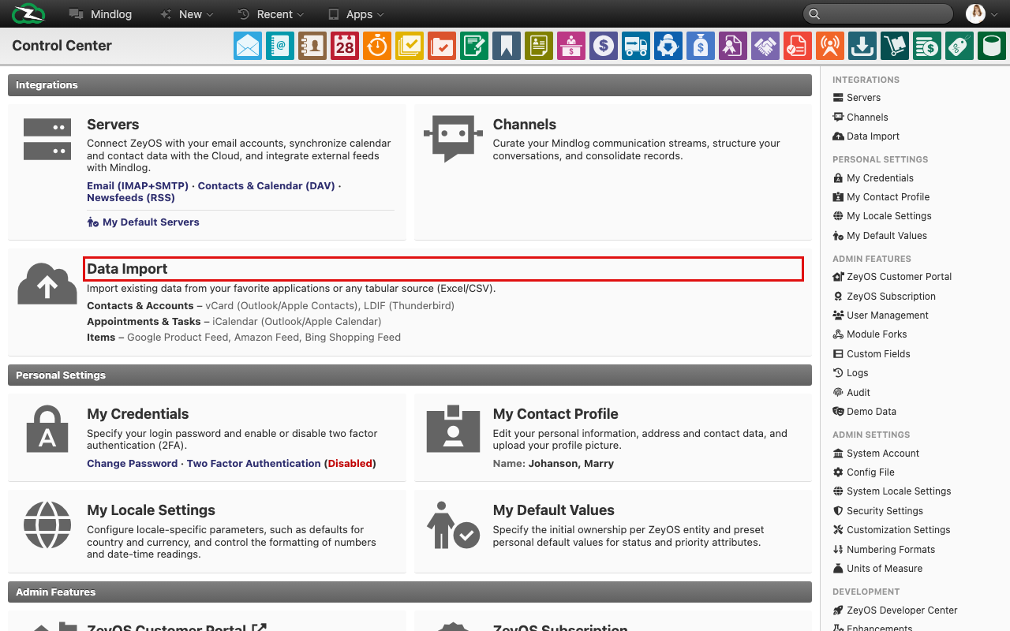The image size is (1010, 631).
Task: Open Numbering Formats in the sidebar
Action: (884, 550)
